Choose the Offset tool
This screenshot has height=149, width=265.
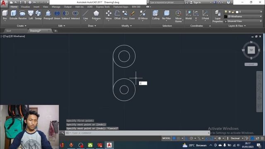tap(117, 15)
